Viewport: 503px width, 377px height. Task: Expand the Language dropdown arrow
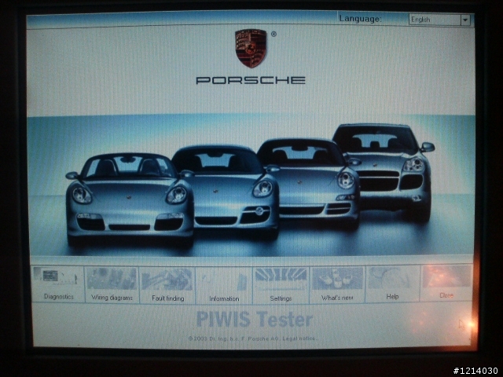pos(465,20)
